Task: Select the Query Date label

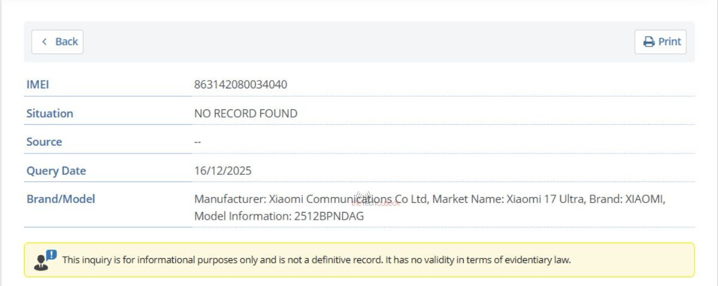Action: point(56,171)
